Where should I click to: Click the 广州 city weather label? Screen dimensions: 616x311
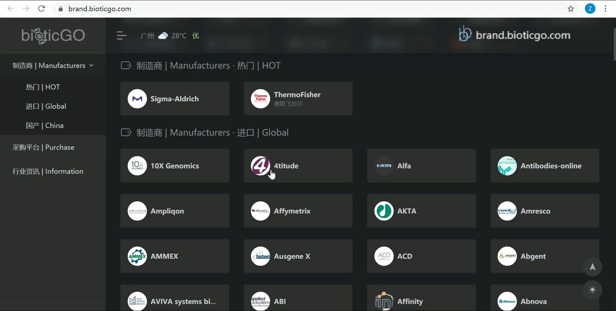pos(147,36)
